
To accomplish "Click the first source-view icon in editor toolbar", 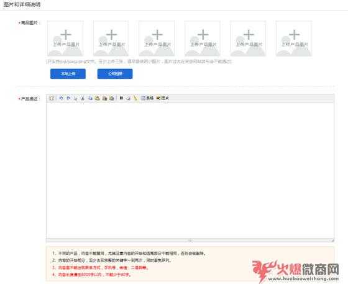I will (x=52, y=98).
